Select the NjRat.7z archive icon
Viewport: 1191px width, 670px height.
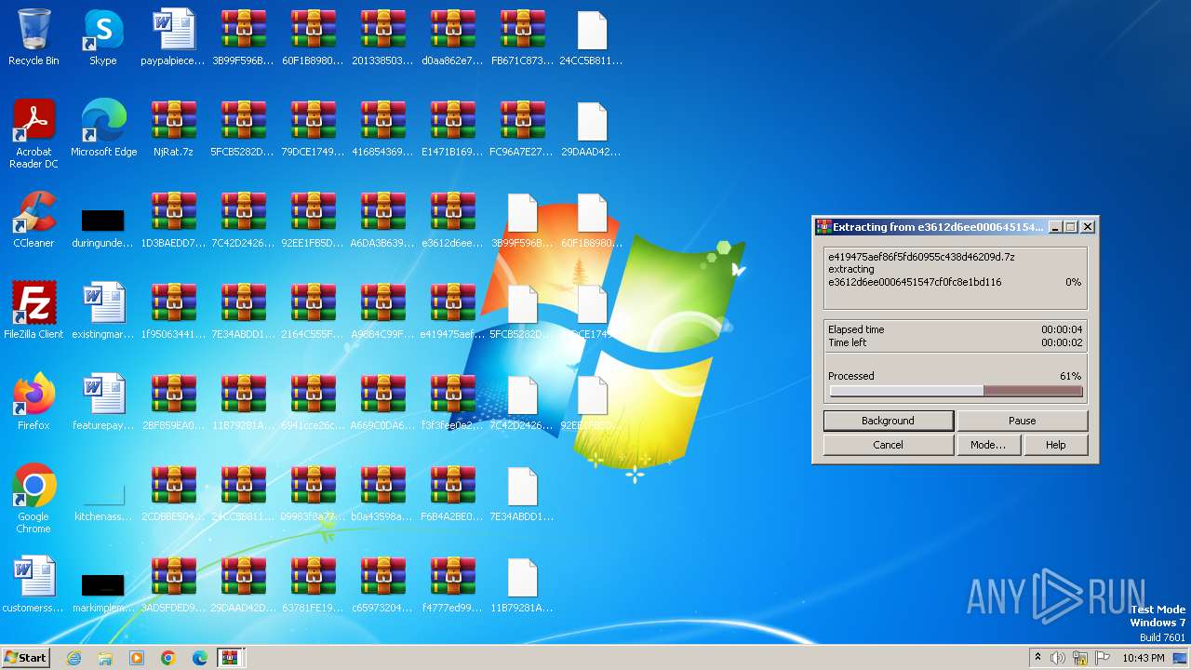point(173,122)
